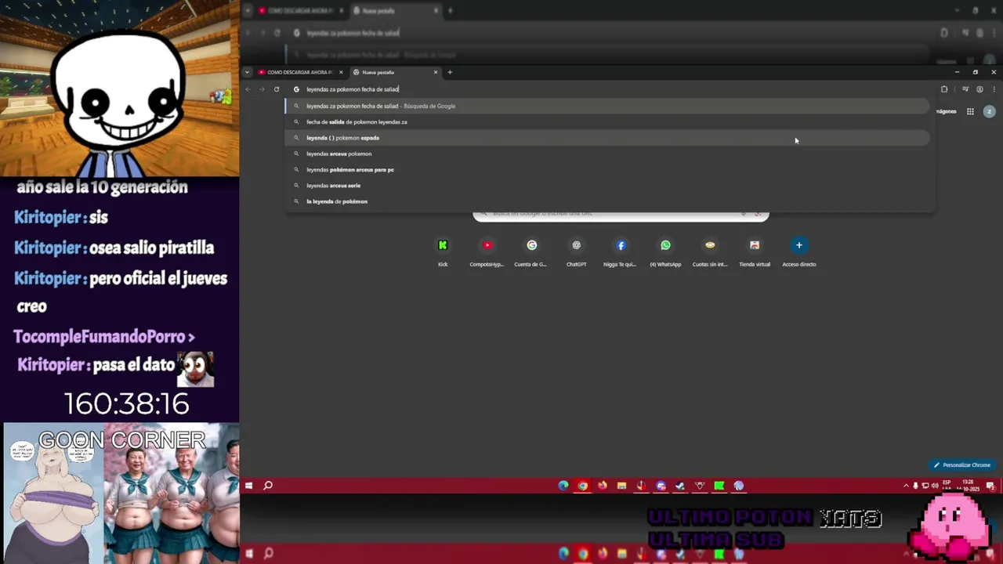Choose suggestion leyendas za pokemon fecha de saliad - Búsqueda de Google
The image size is (1003, 564).
coord(607,106)
